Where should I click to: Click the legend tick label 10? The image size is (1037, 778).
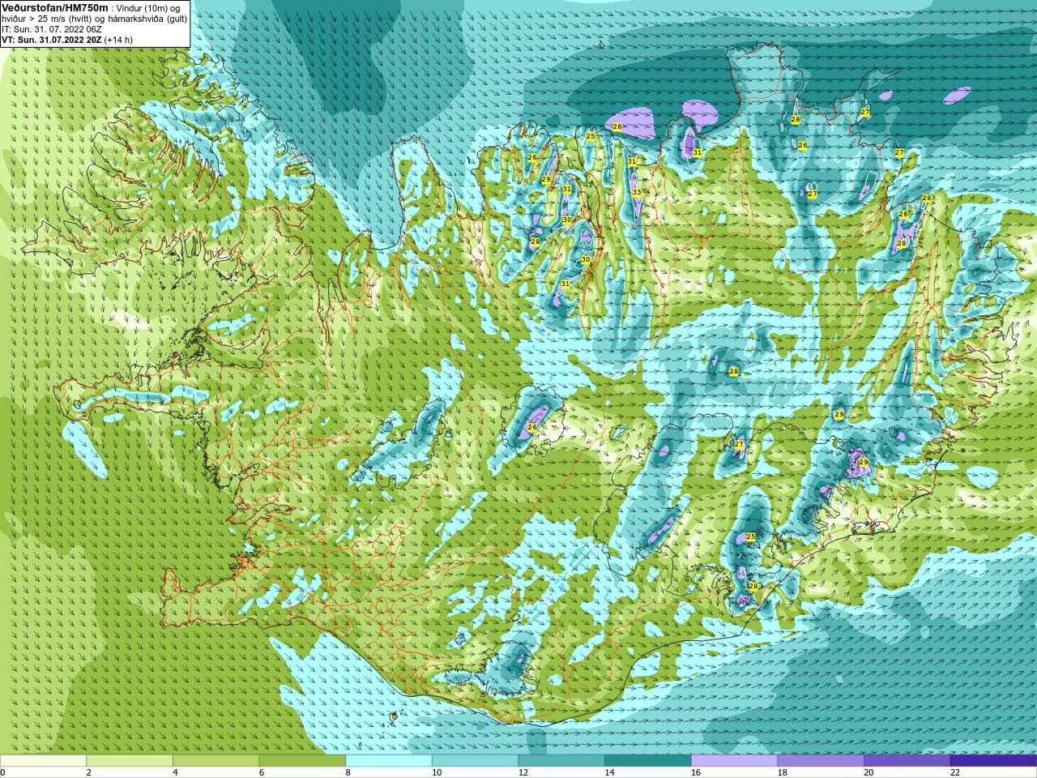[437, 772]
